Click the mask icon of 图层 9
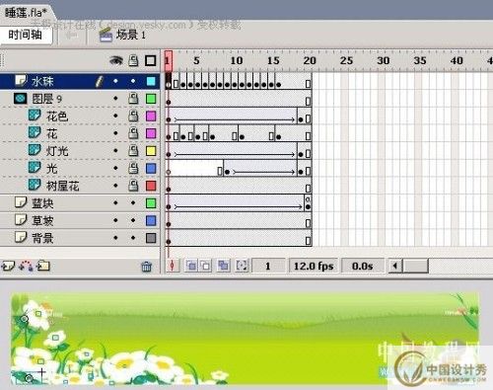493x390 pixels. pos(20,98)
